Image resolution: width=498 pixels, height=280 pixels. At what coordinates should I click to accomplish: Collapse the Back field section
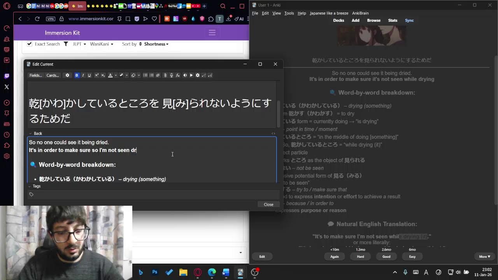[x=30, y=133]
